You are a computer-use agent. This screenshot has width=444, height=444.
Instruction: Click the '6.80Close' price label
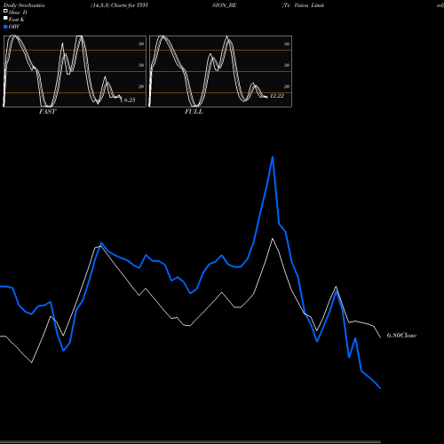[x=401, y=336]
